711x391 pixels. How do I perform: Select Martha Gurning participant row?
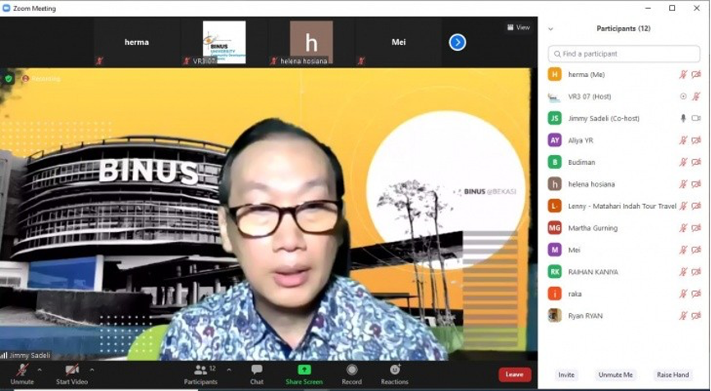(624, 228)
